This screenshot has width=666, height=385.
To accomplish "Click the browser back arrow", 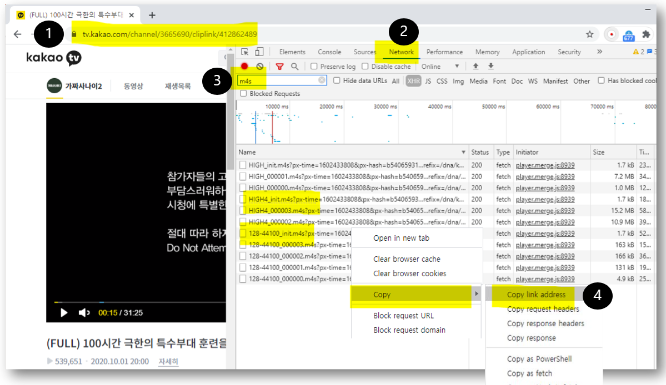I will tap(17, 34).
